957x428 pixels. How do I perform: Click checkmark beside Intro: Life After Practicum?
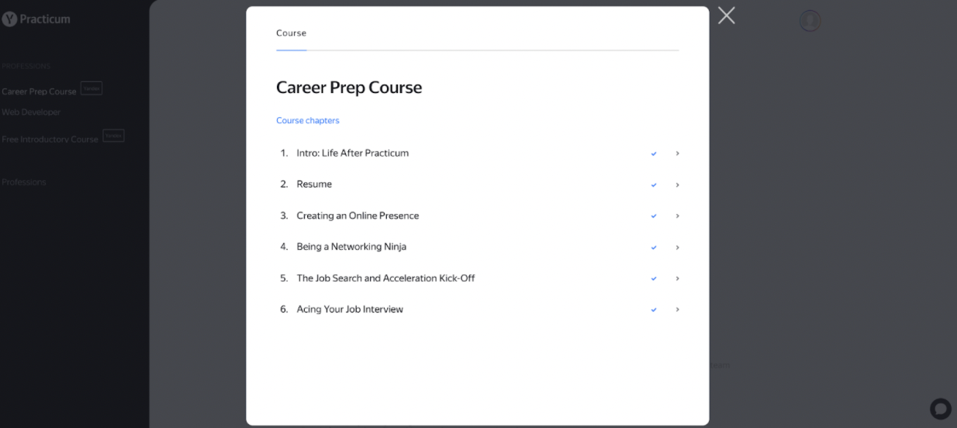point(654,154)
